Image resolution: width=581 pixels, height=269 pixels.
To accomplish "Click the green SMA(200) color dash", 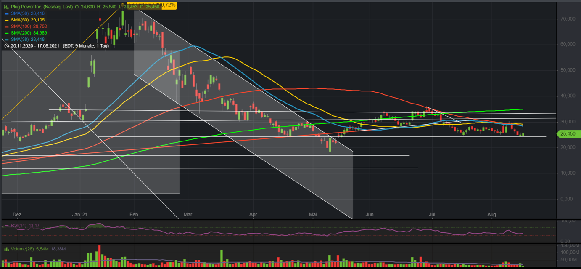I will pos(7,33).
